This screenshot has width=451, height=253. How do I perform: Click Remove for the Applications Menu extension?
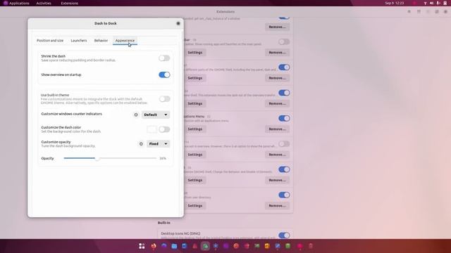[x=277, y=129]
